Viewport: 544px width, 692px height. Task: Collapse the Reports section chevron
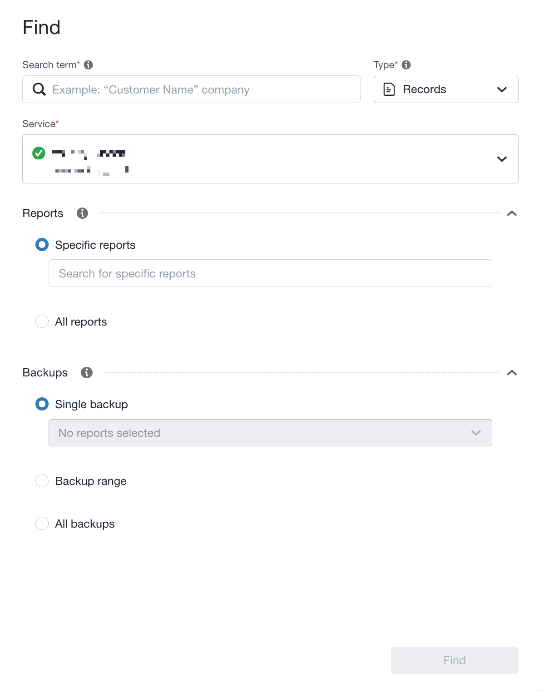click(512, 213)
